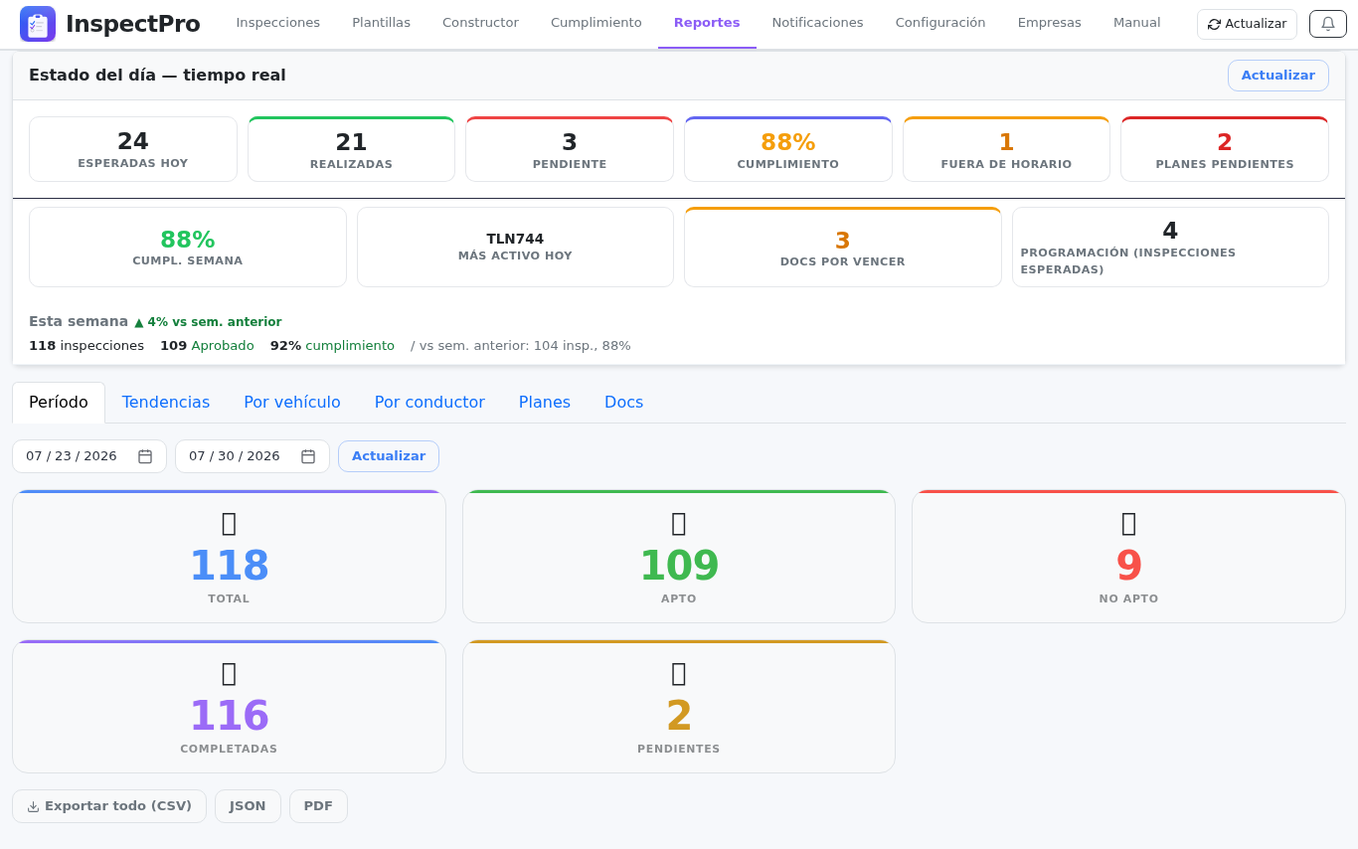Click Actualizar in the Estado del día header
Viewport: 1358px width, 849px height.
pos(1278,76)
